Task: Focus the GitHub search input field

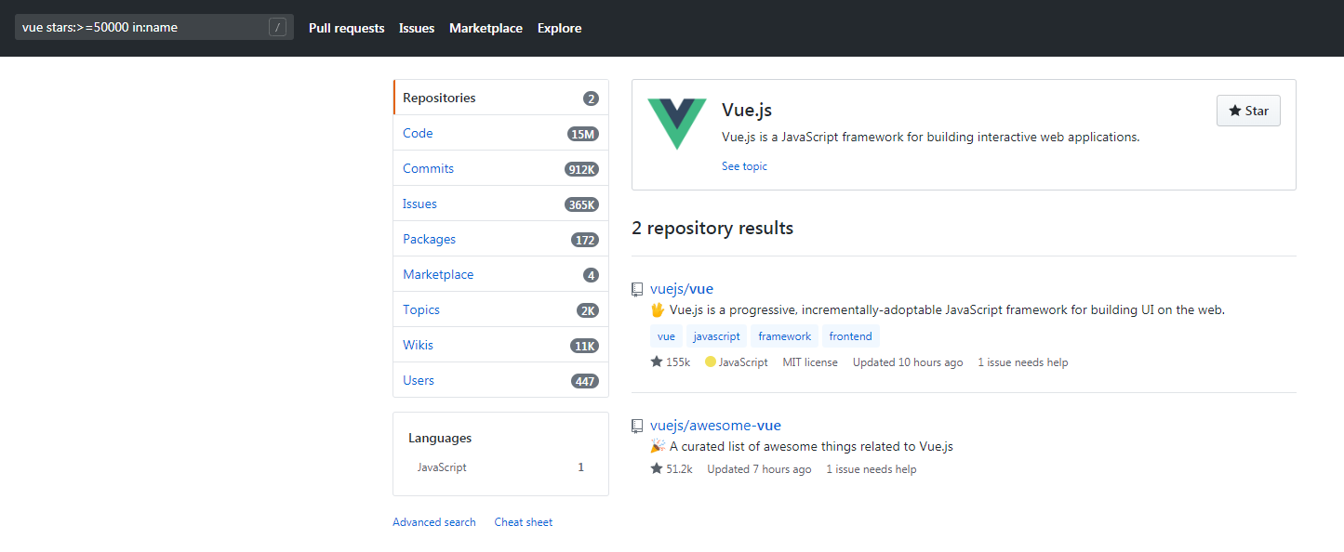Action: tap(140, 28)
